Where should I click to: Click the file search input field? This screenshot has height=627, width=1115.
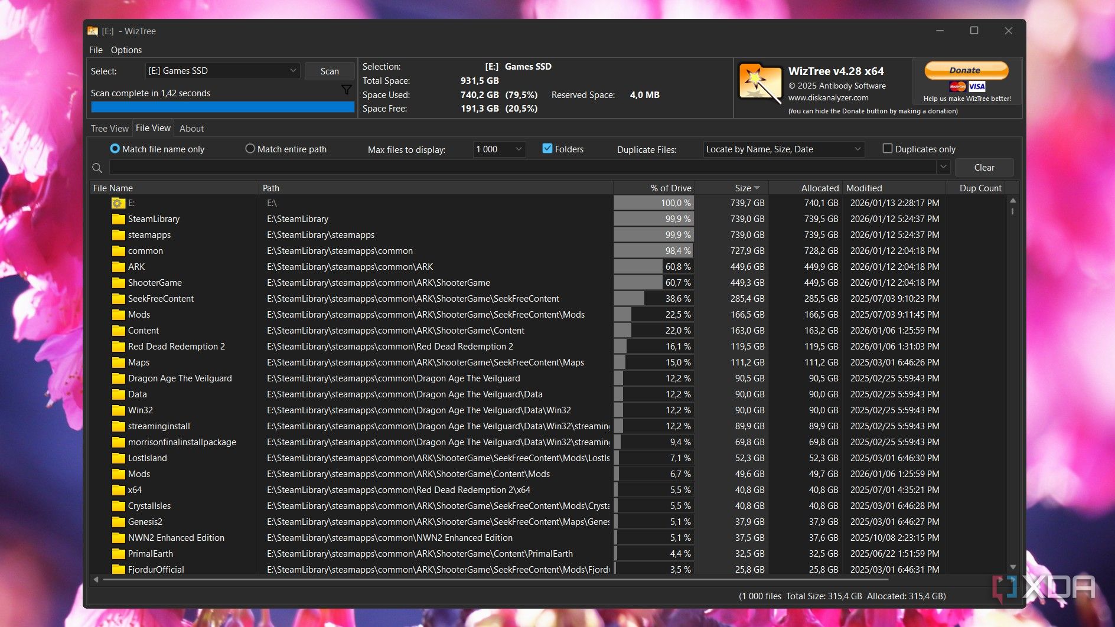pyautogui.click(x=523, y=168)
